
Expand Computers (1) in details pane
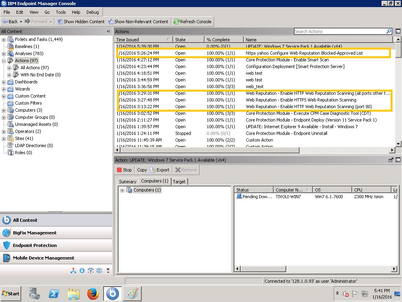[x=122, y=190]
